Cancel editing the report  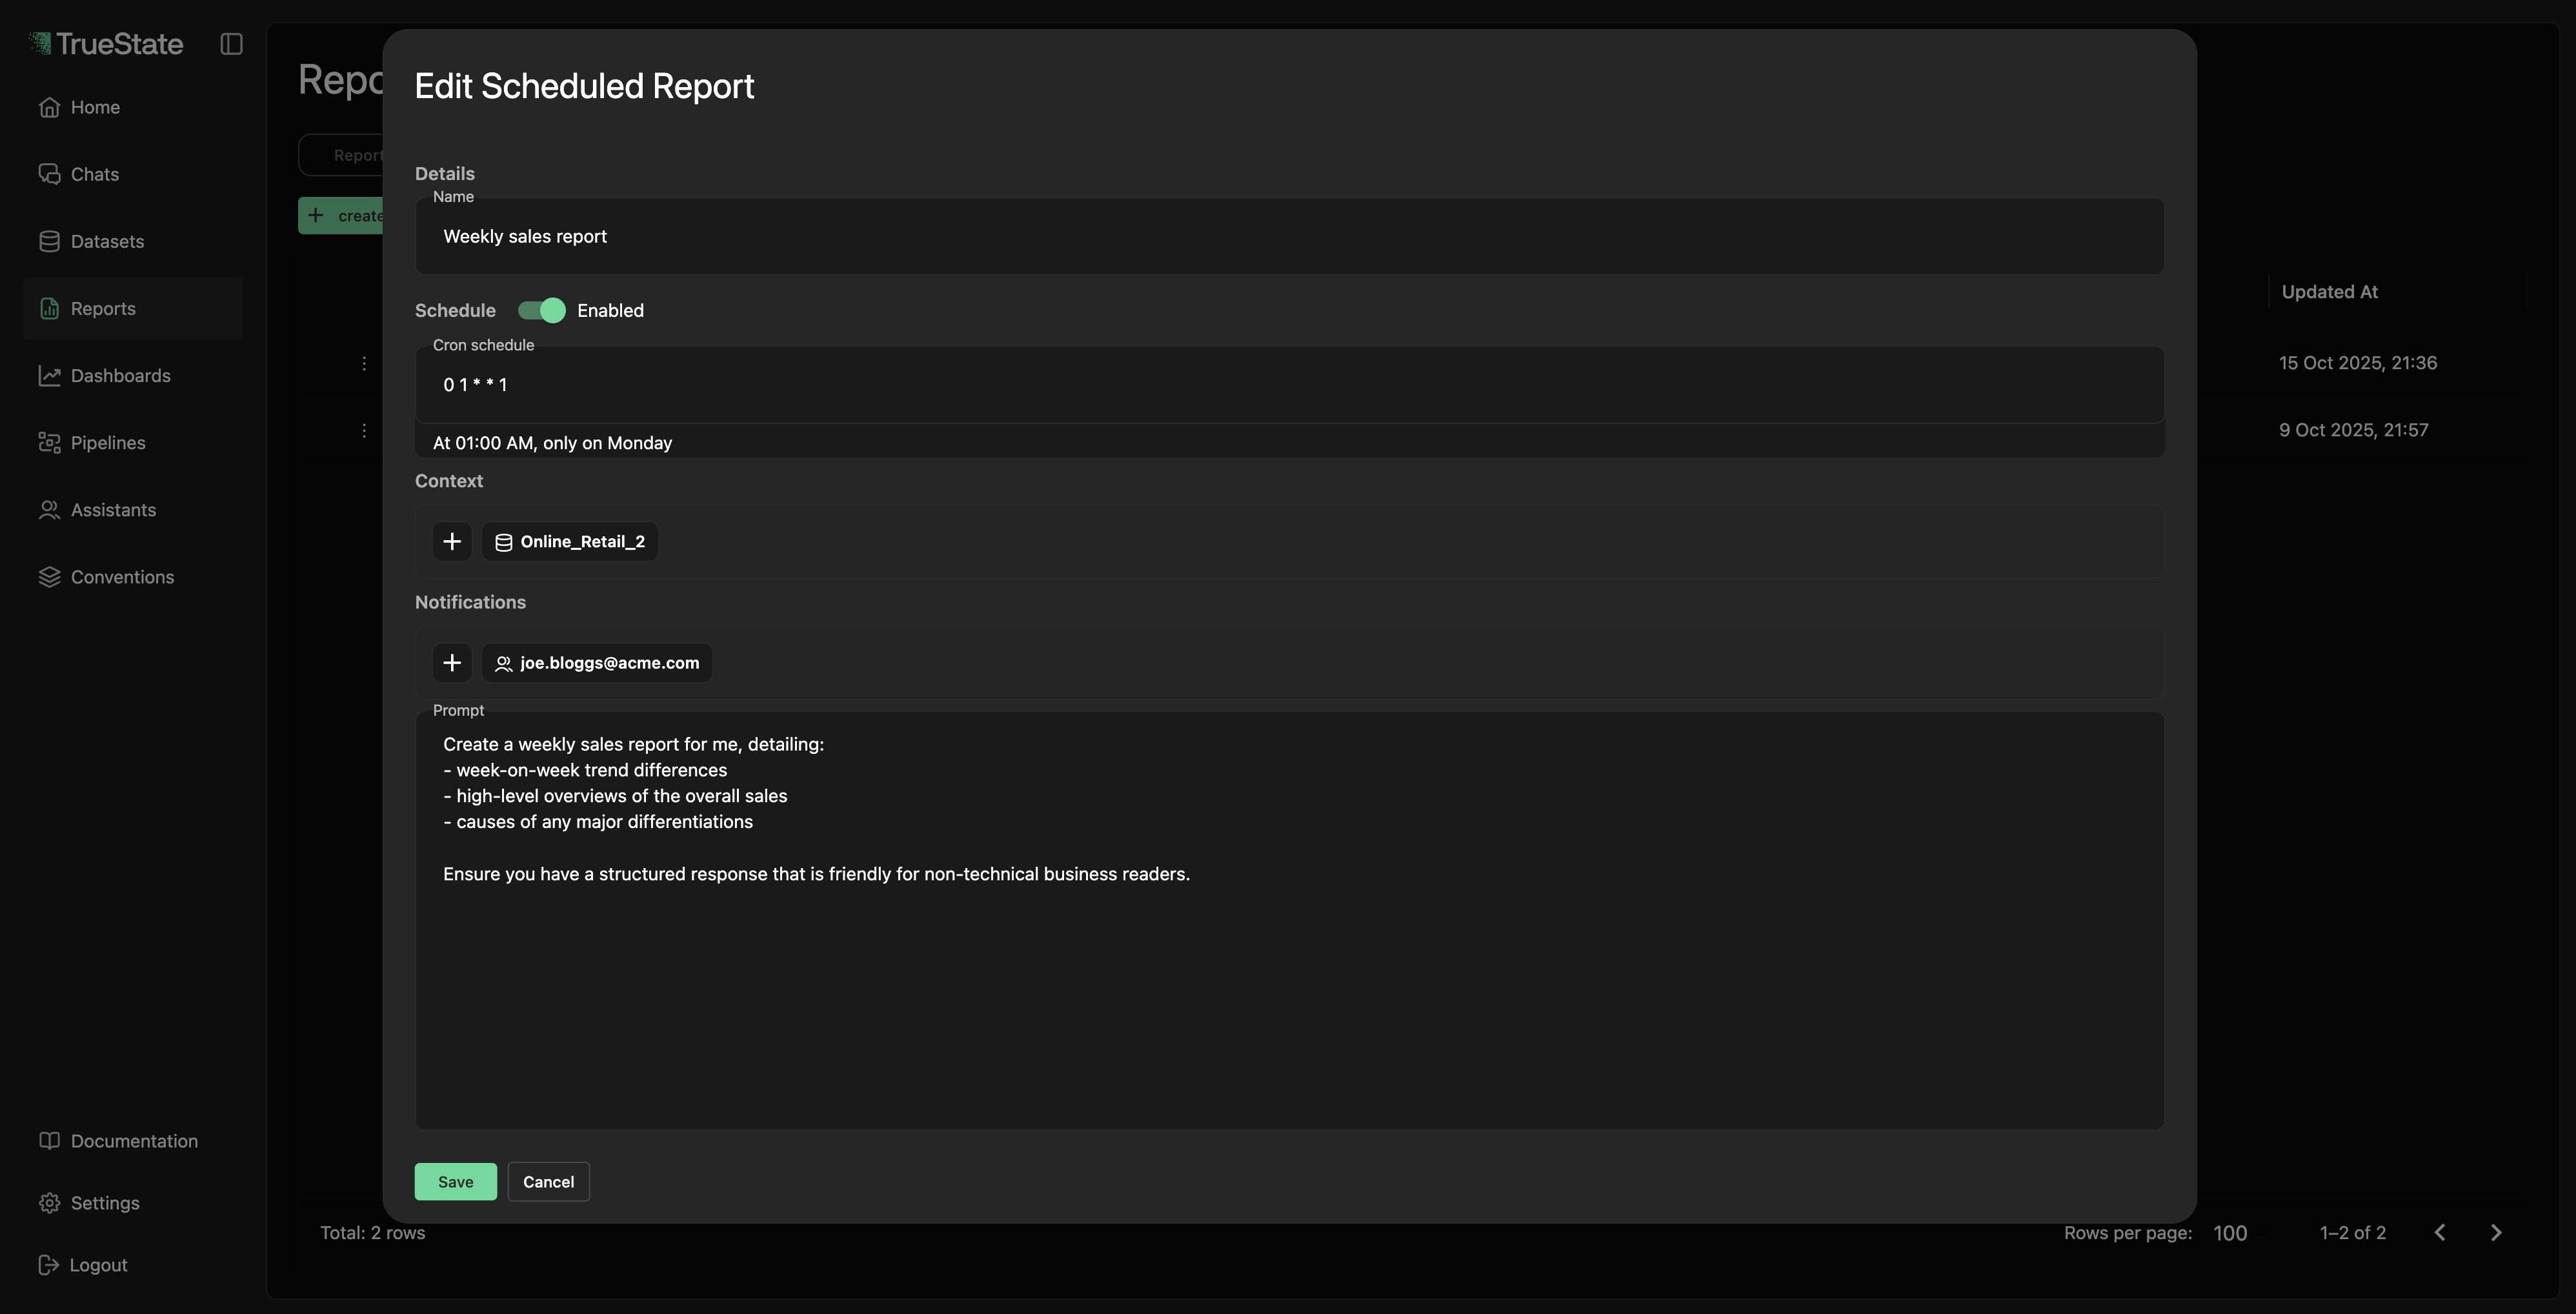(548, 1182)
